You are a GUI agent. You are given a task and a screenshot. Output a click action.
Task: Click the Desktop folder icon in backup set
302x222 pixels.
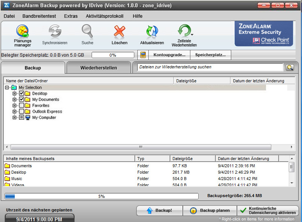pyautogui.click(x=7, y=172)
